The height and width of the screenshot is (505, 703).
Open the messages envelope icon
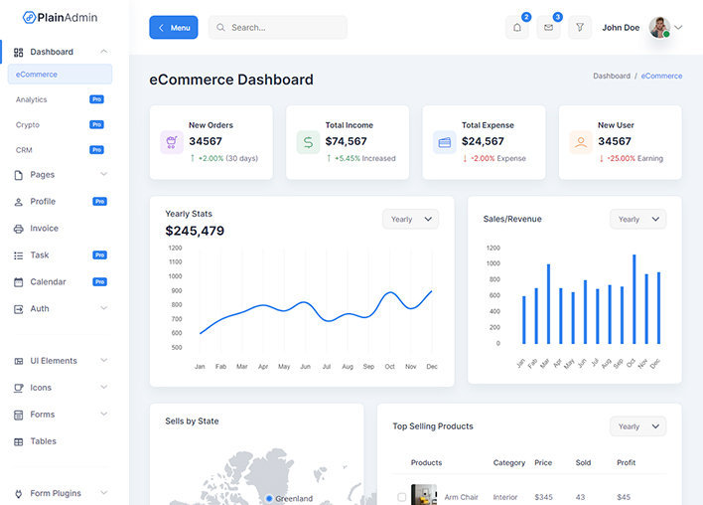tap(548, 28)
